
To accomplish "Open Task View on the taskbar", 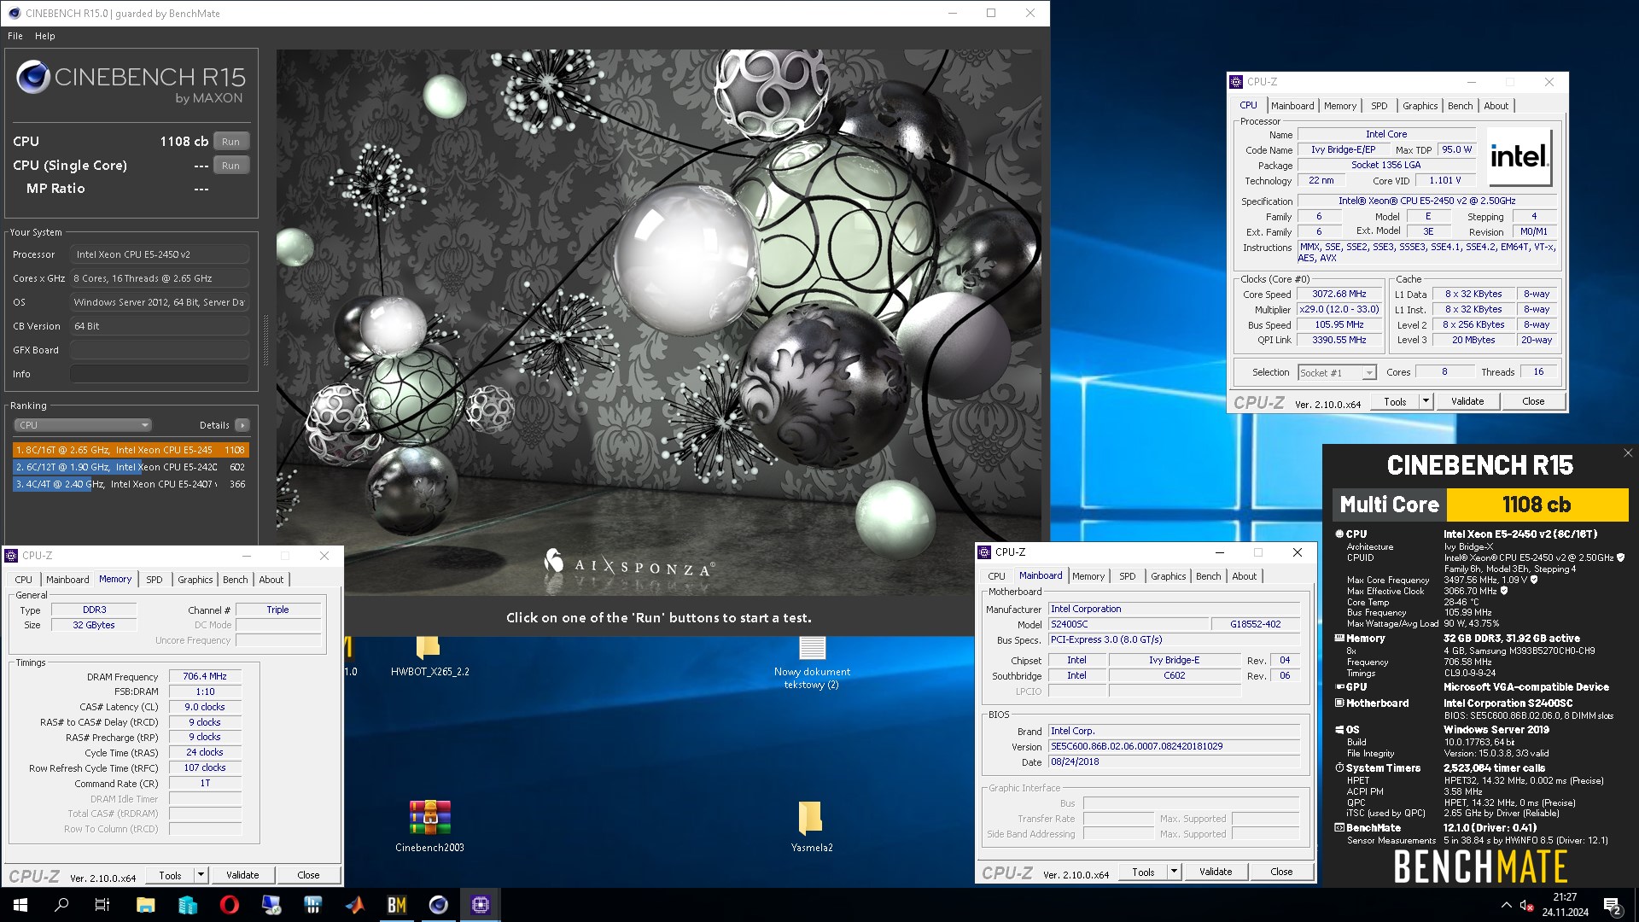I will tap(102, 905).
